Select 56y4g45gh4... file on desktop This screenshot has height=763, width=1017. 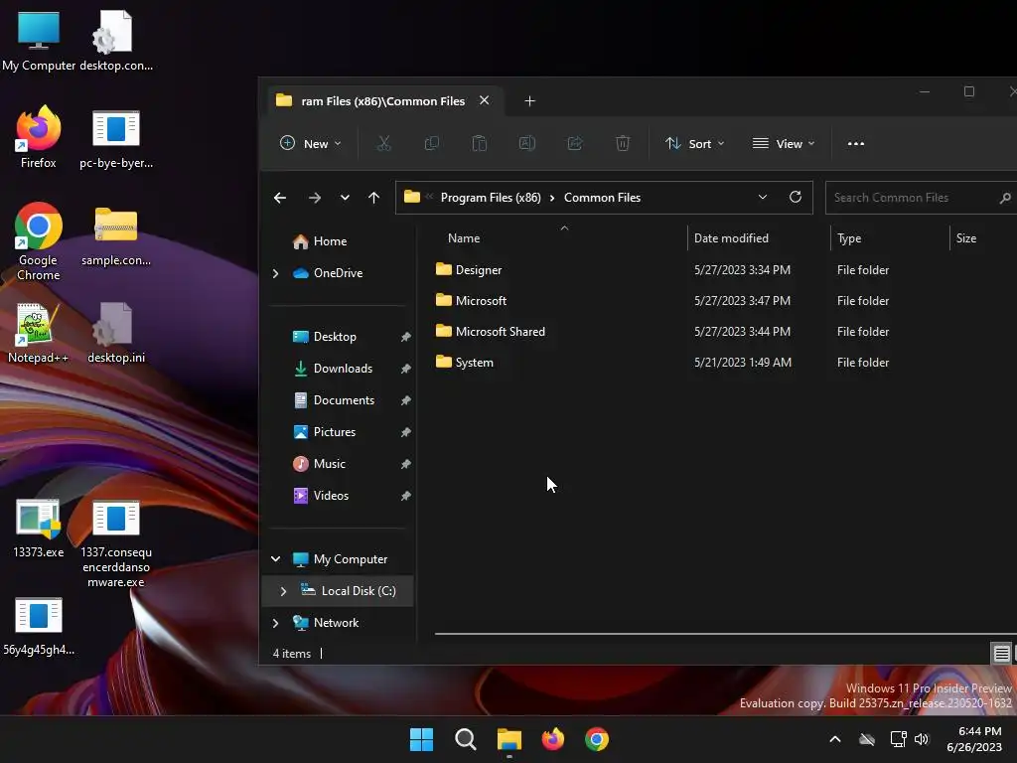39,626
